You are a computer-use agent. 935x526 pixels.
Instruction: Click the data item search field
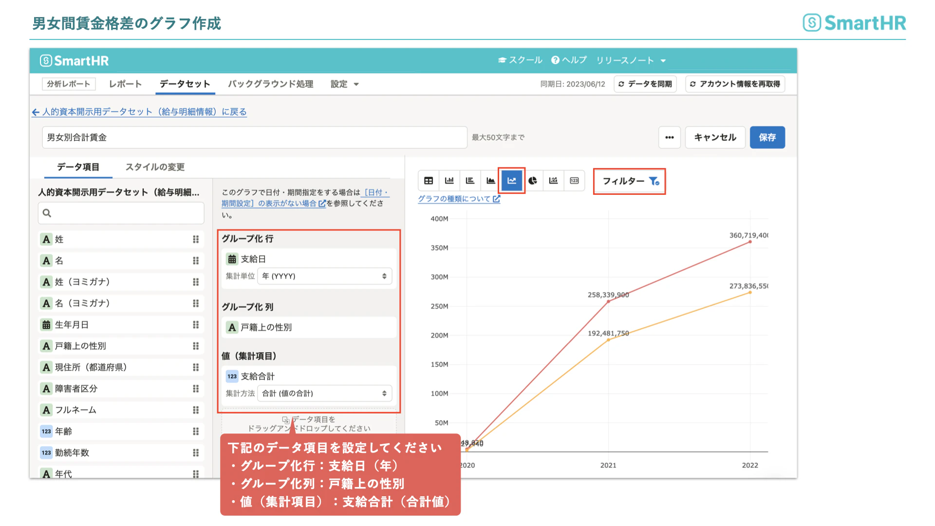121,213
